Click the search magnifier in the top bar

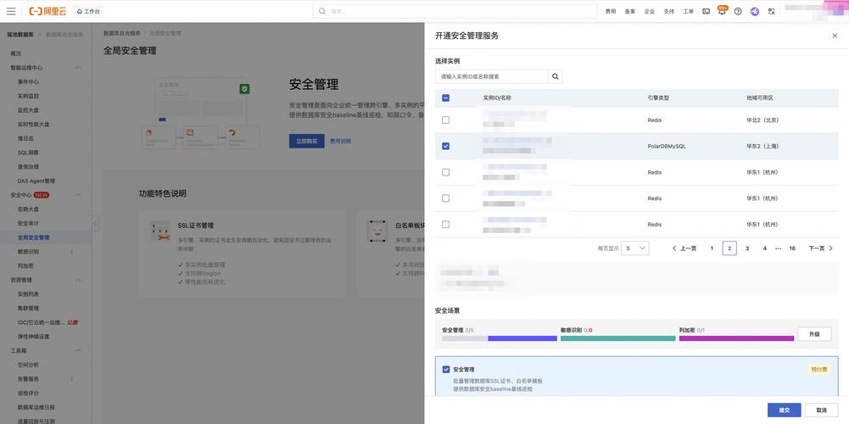coord(322,11)
